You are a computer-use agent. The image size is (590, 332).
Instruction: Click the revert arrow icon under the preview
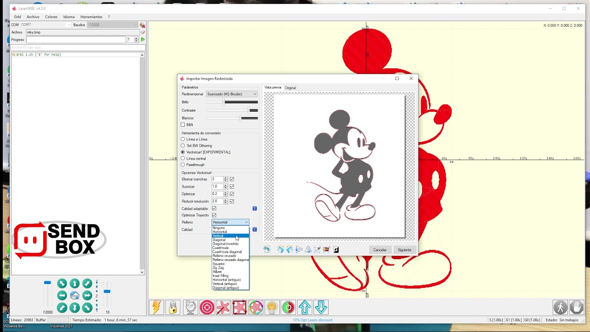266,249
